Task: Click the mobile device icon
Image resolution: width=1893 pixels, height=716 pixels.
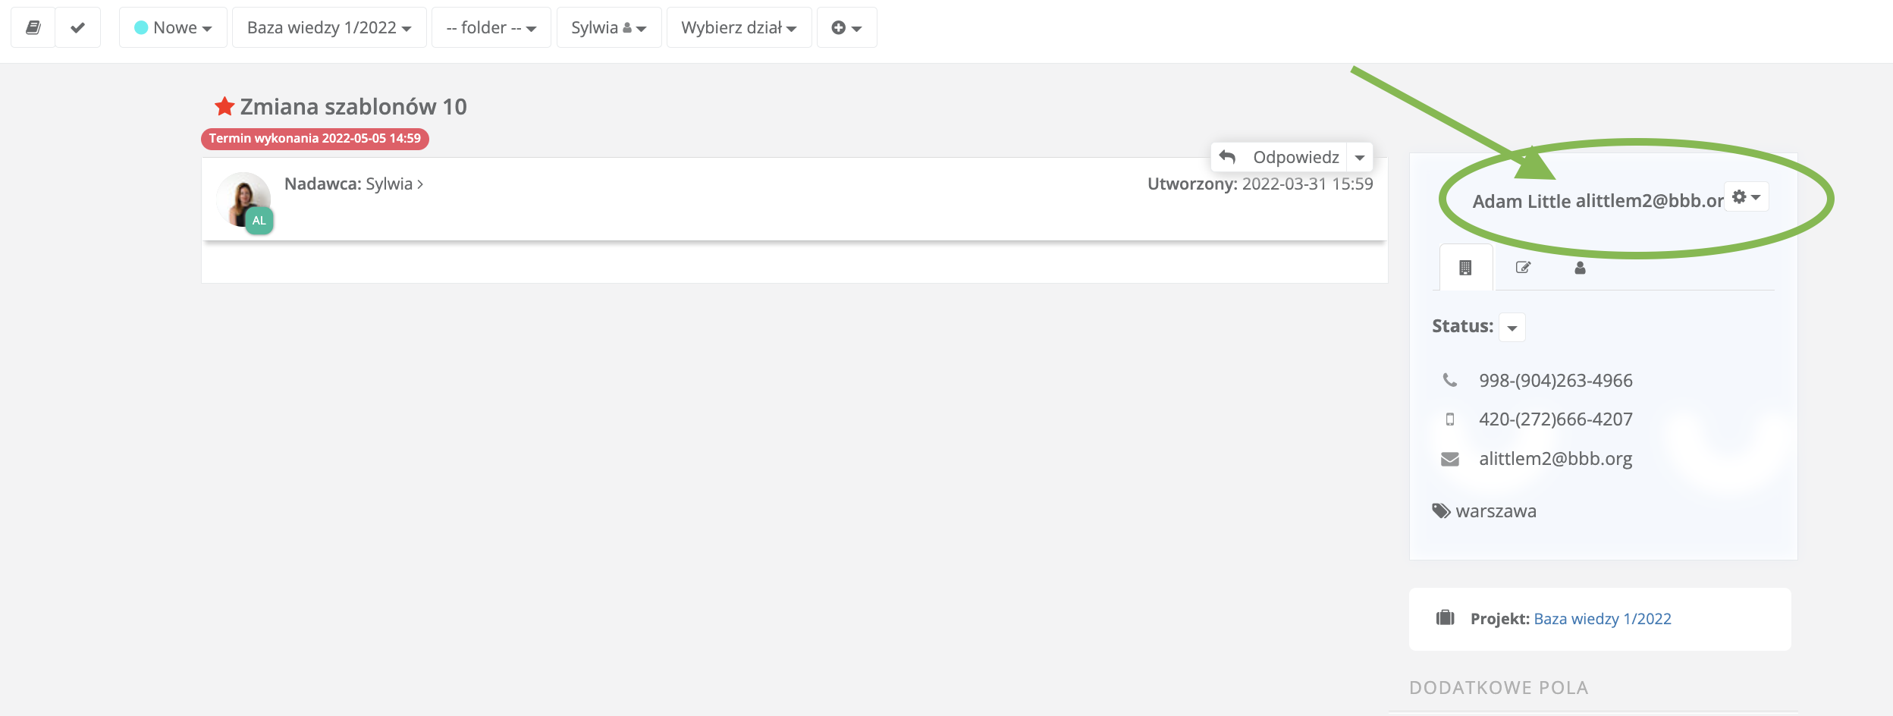Action: coord(1450,419)
